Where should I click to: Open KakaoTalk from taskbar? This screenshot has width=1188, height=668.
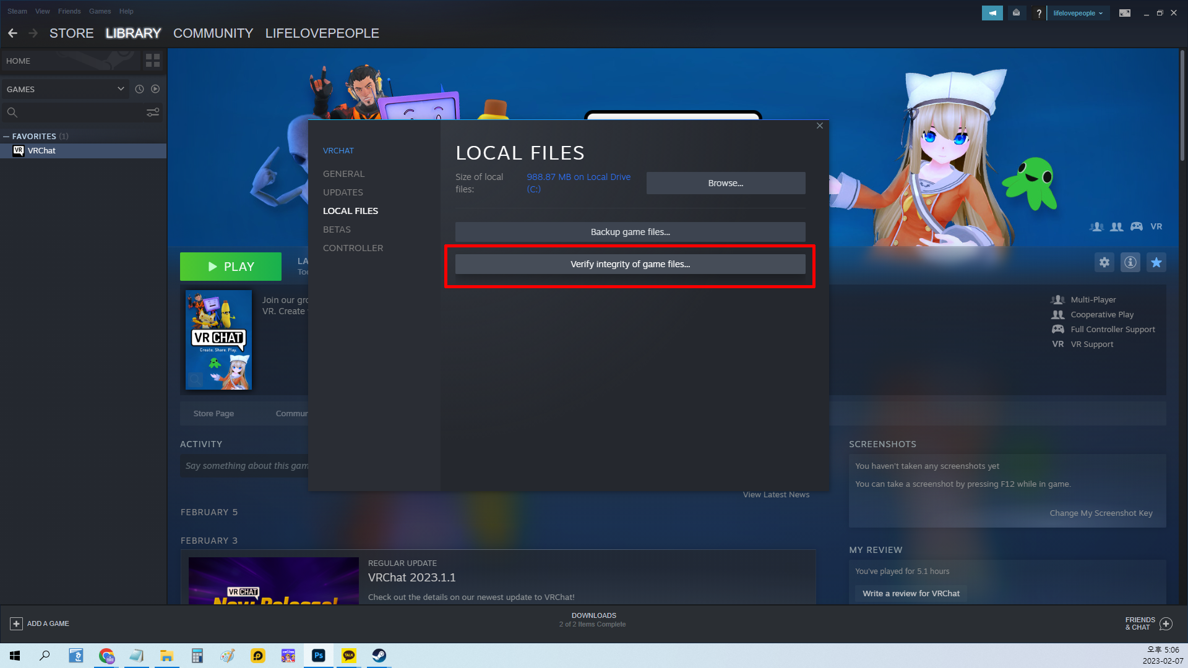click(x=349, y=656)
